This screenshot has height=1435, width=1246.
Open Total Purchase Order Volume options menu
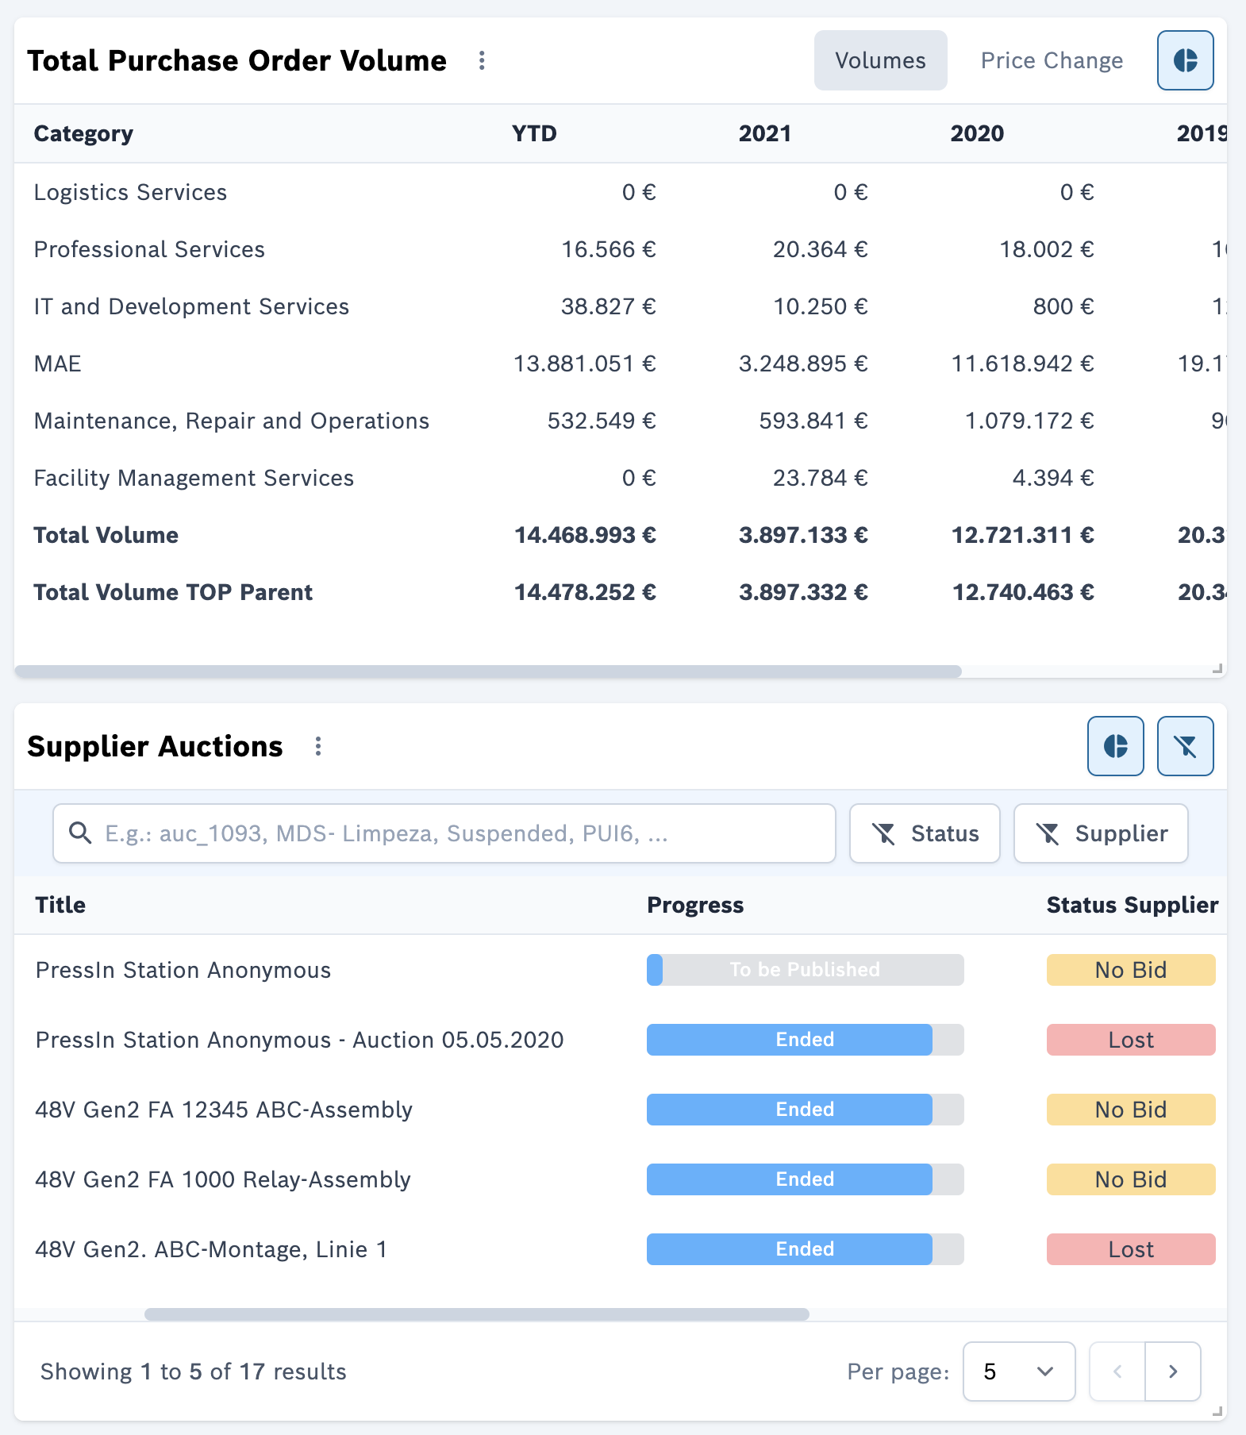pos(482,60)
